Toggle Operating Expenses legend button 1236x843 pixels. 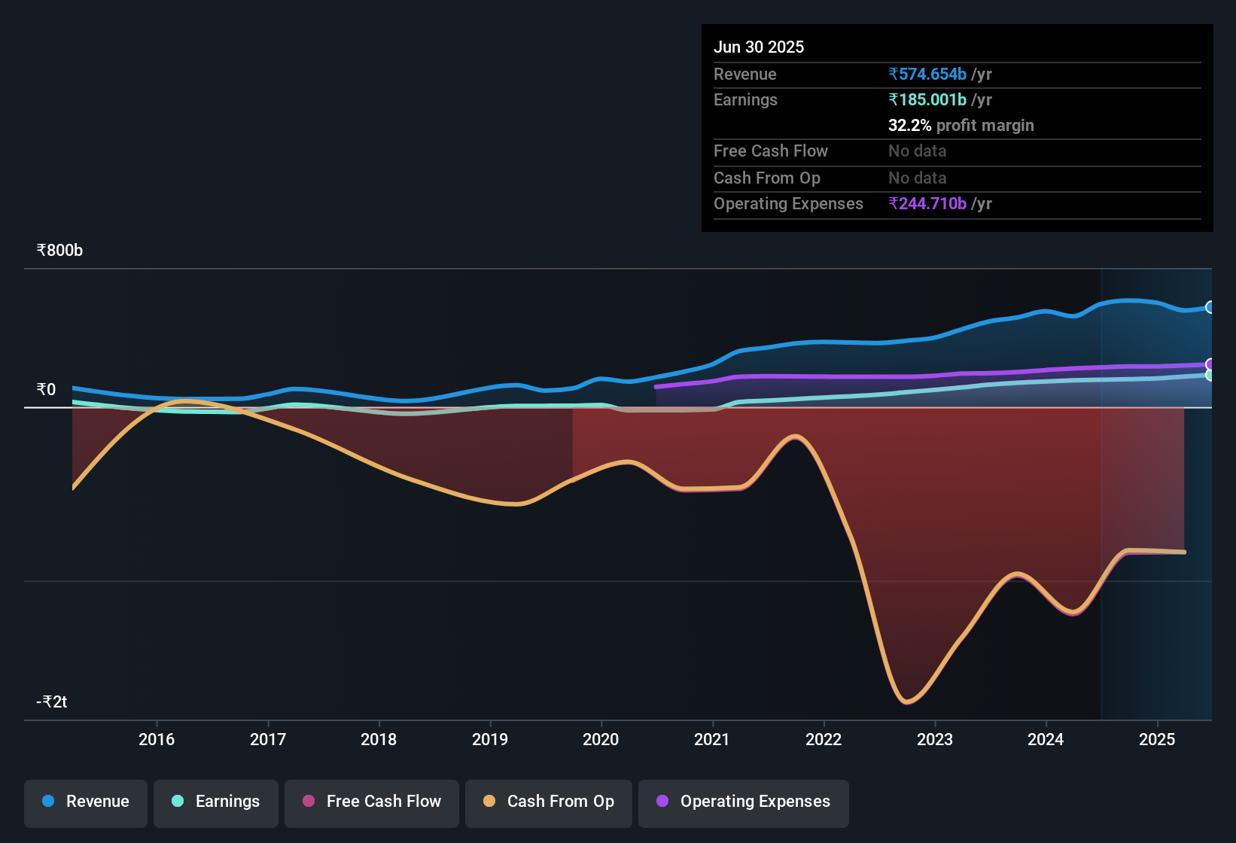tap(744, 802)
